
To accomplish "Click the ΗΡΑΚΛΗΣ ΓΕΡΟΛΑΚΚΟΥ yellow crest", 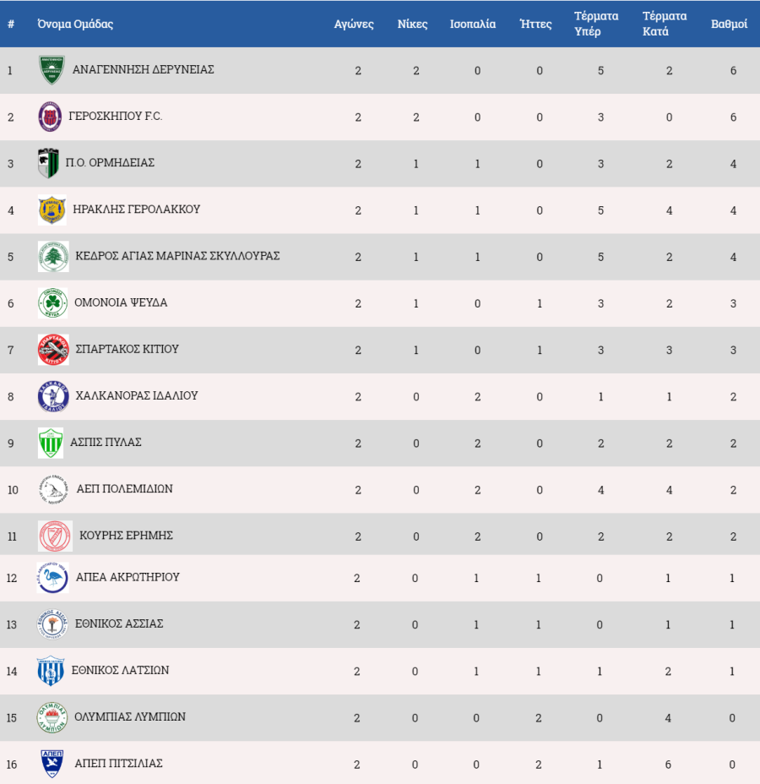I will (52, 210).
